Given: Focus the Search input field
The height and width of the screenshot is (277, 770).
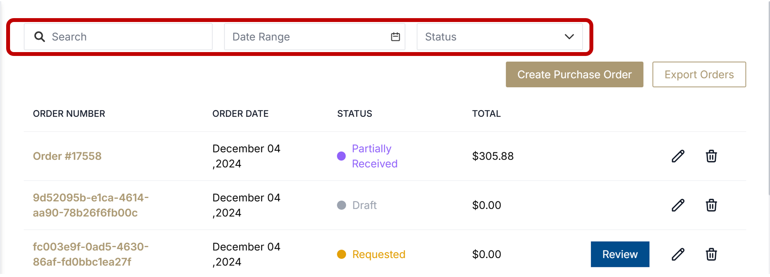Looking at the screenshot, I should click(127, 37).
